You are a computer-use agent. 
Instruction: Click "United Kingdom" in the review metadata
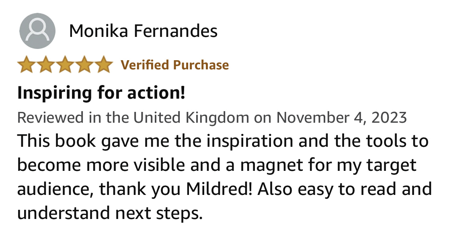[x=191, y=118]
